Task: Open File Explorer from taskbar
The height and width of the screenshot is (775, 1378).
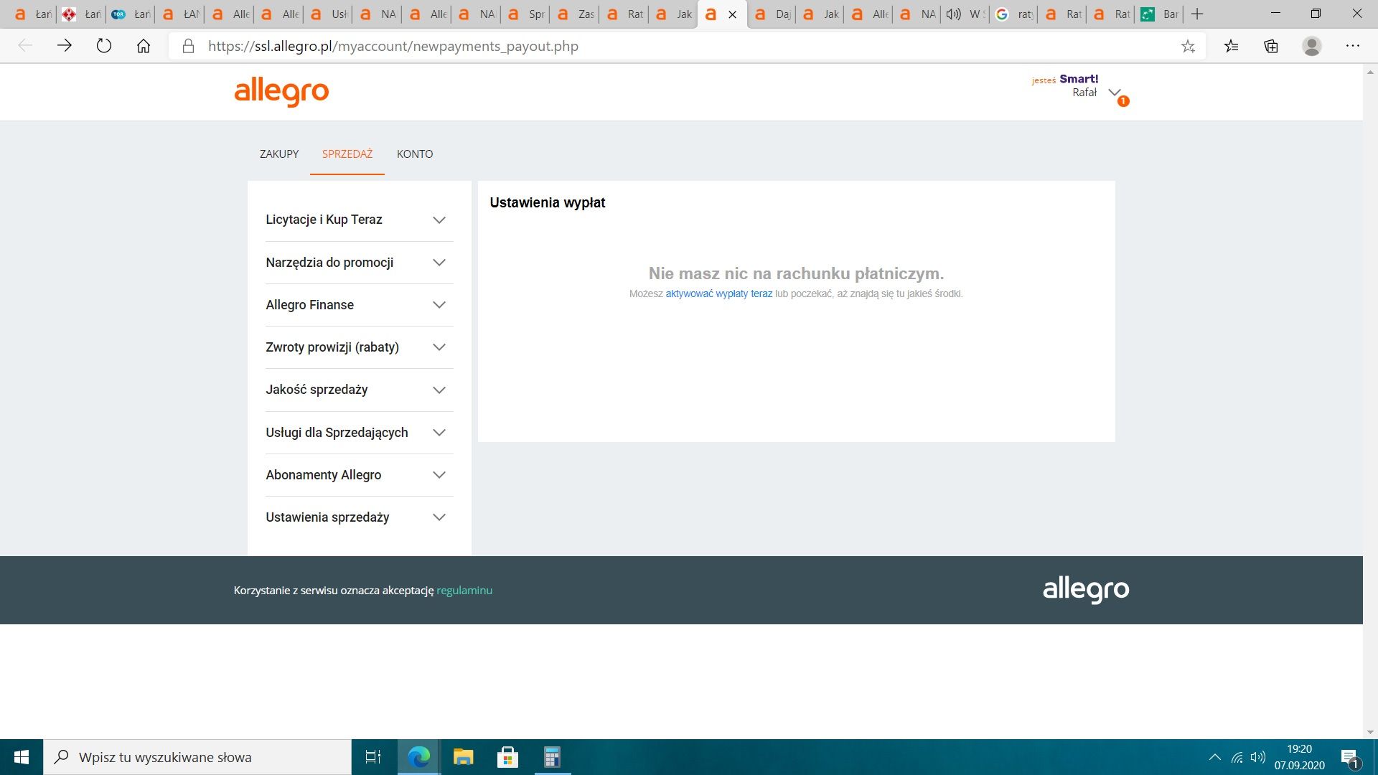Action: 463,757
